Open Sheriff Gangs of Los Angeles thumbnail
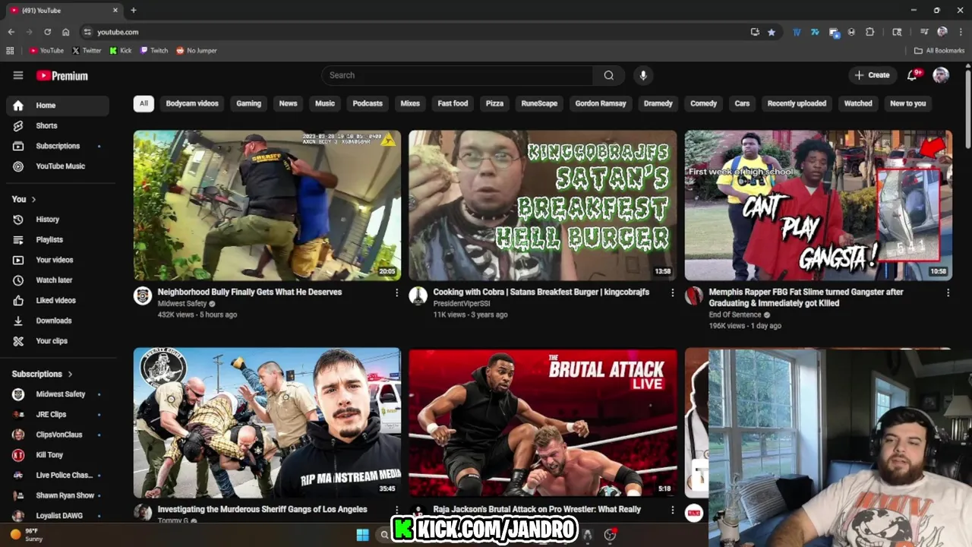 coord(267,422)
